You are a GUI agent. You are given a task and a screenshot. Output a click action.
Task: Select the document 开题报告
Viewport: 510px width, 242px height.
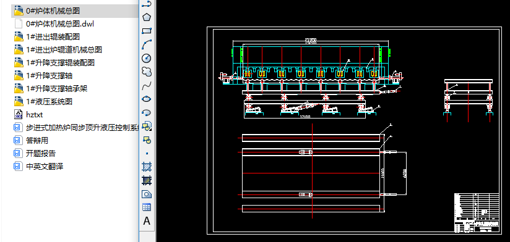click(41, 154)
